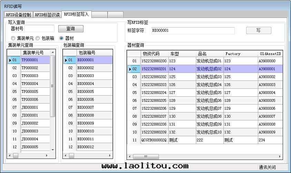291x173 pixels.
Task: Click scroll down arrow in 集装单元 list
Action: [x=53, y=150]
